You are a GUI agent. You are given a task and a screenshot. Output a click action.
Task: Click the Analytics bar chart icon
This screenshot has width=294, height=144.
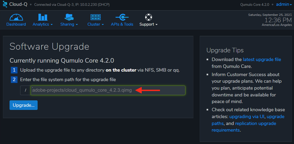pyautogui.click(x=43, y=17)
